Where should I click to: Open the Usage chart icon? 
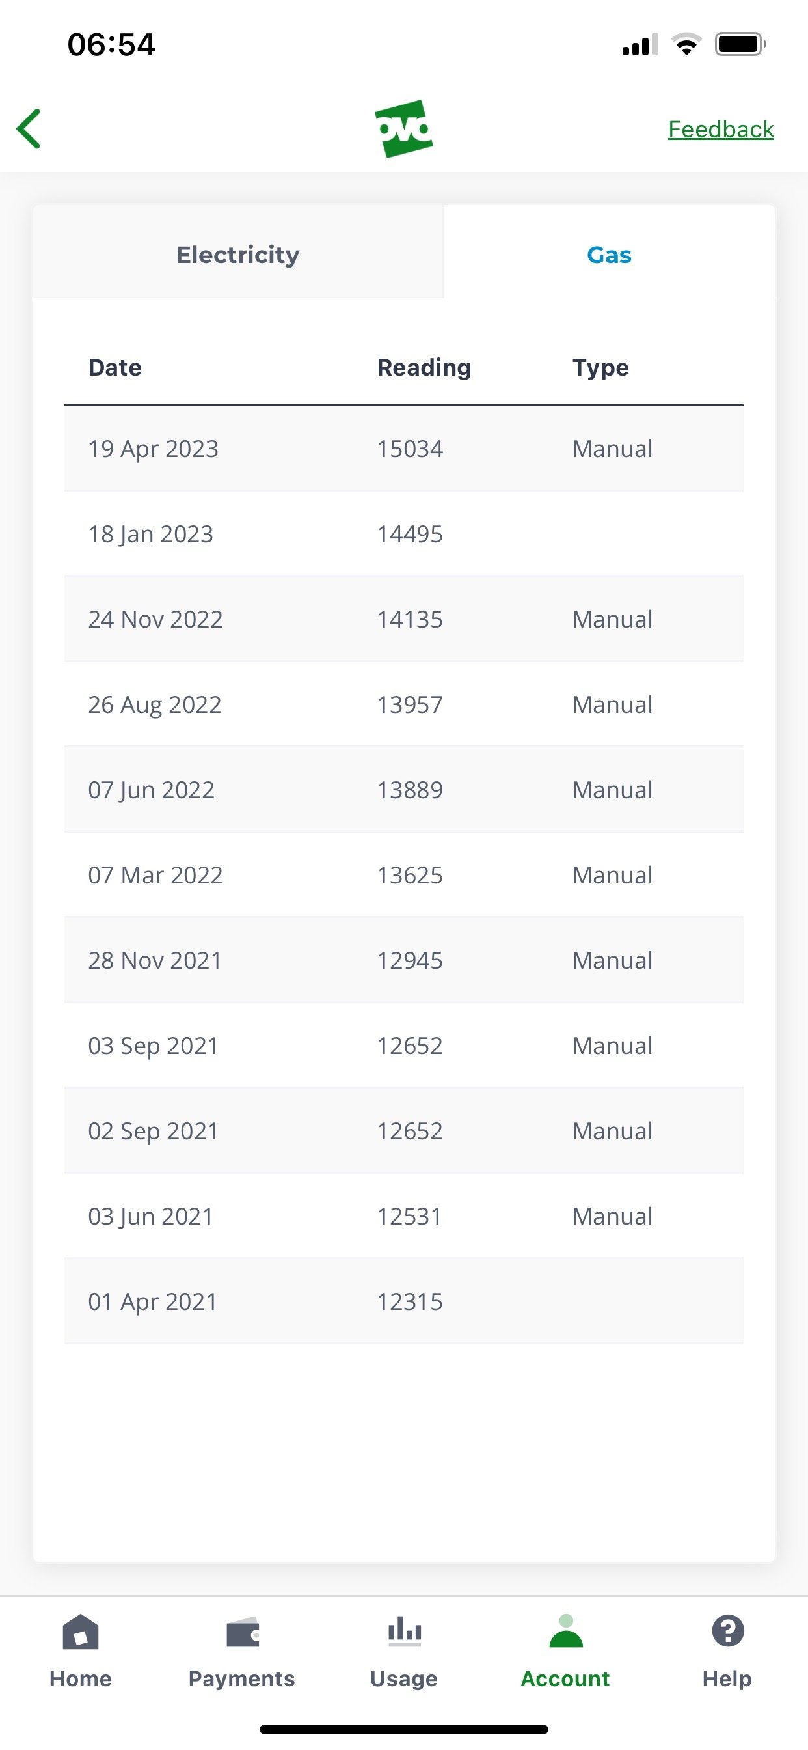coord(404,1632)
